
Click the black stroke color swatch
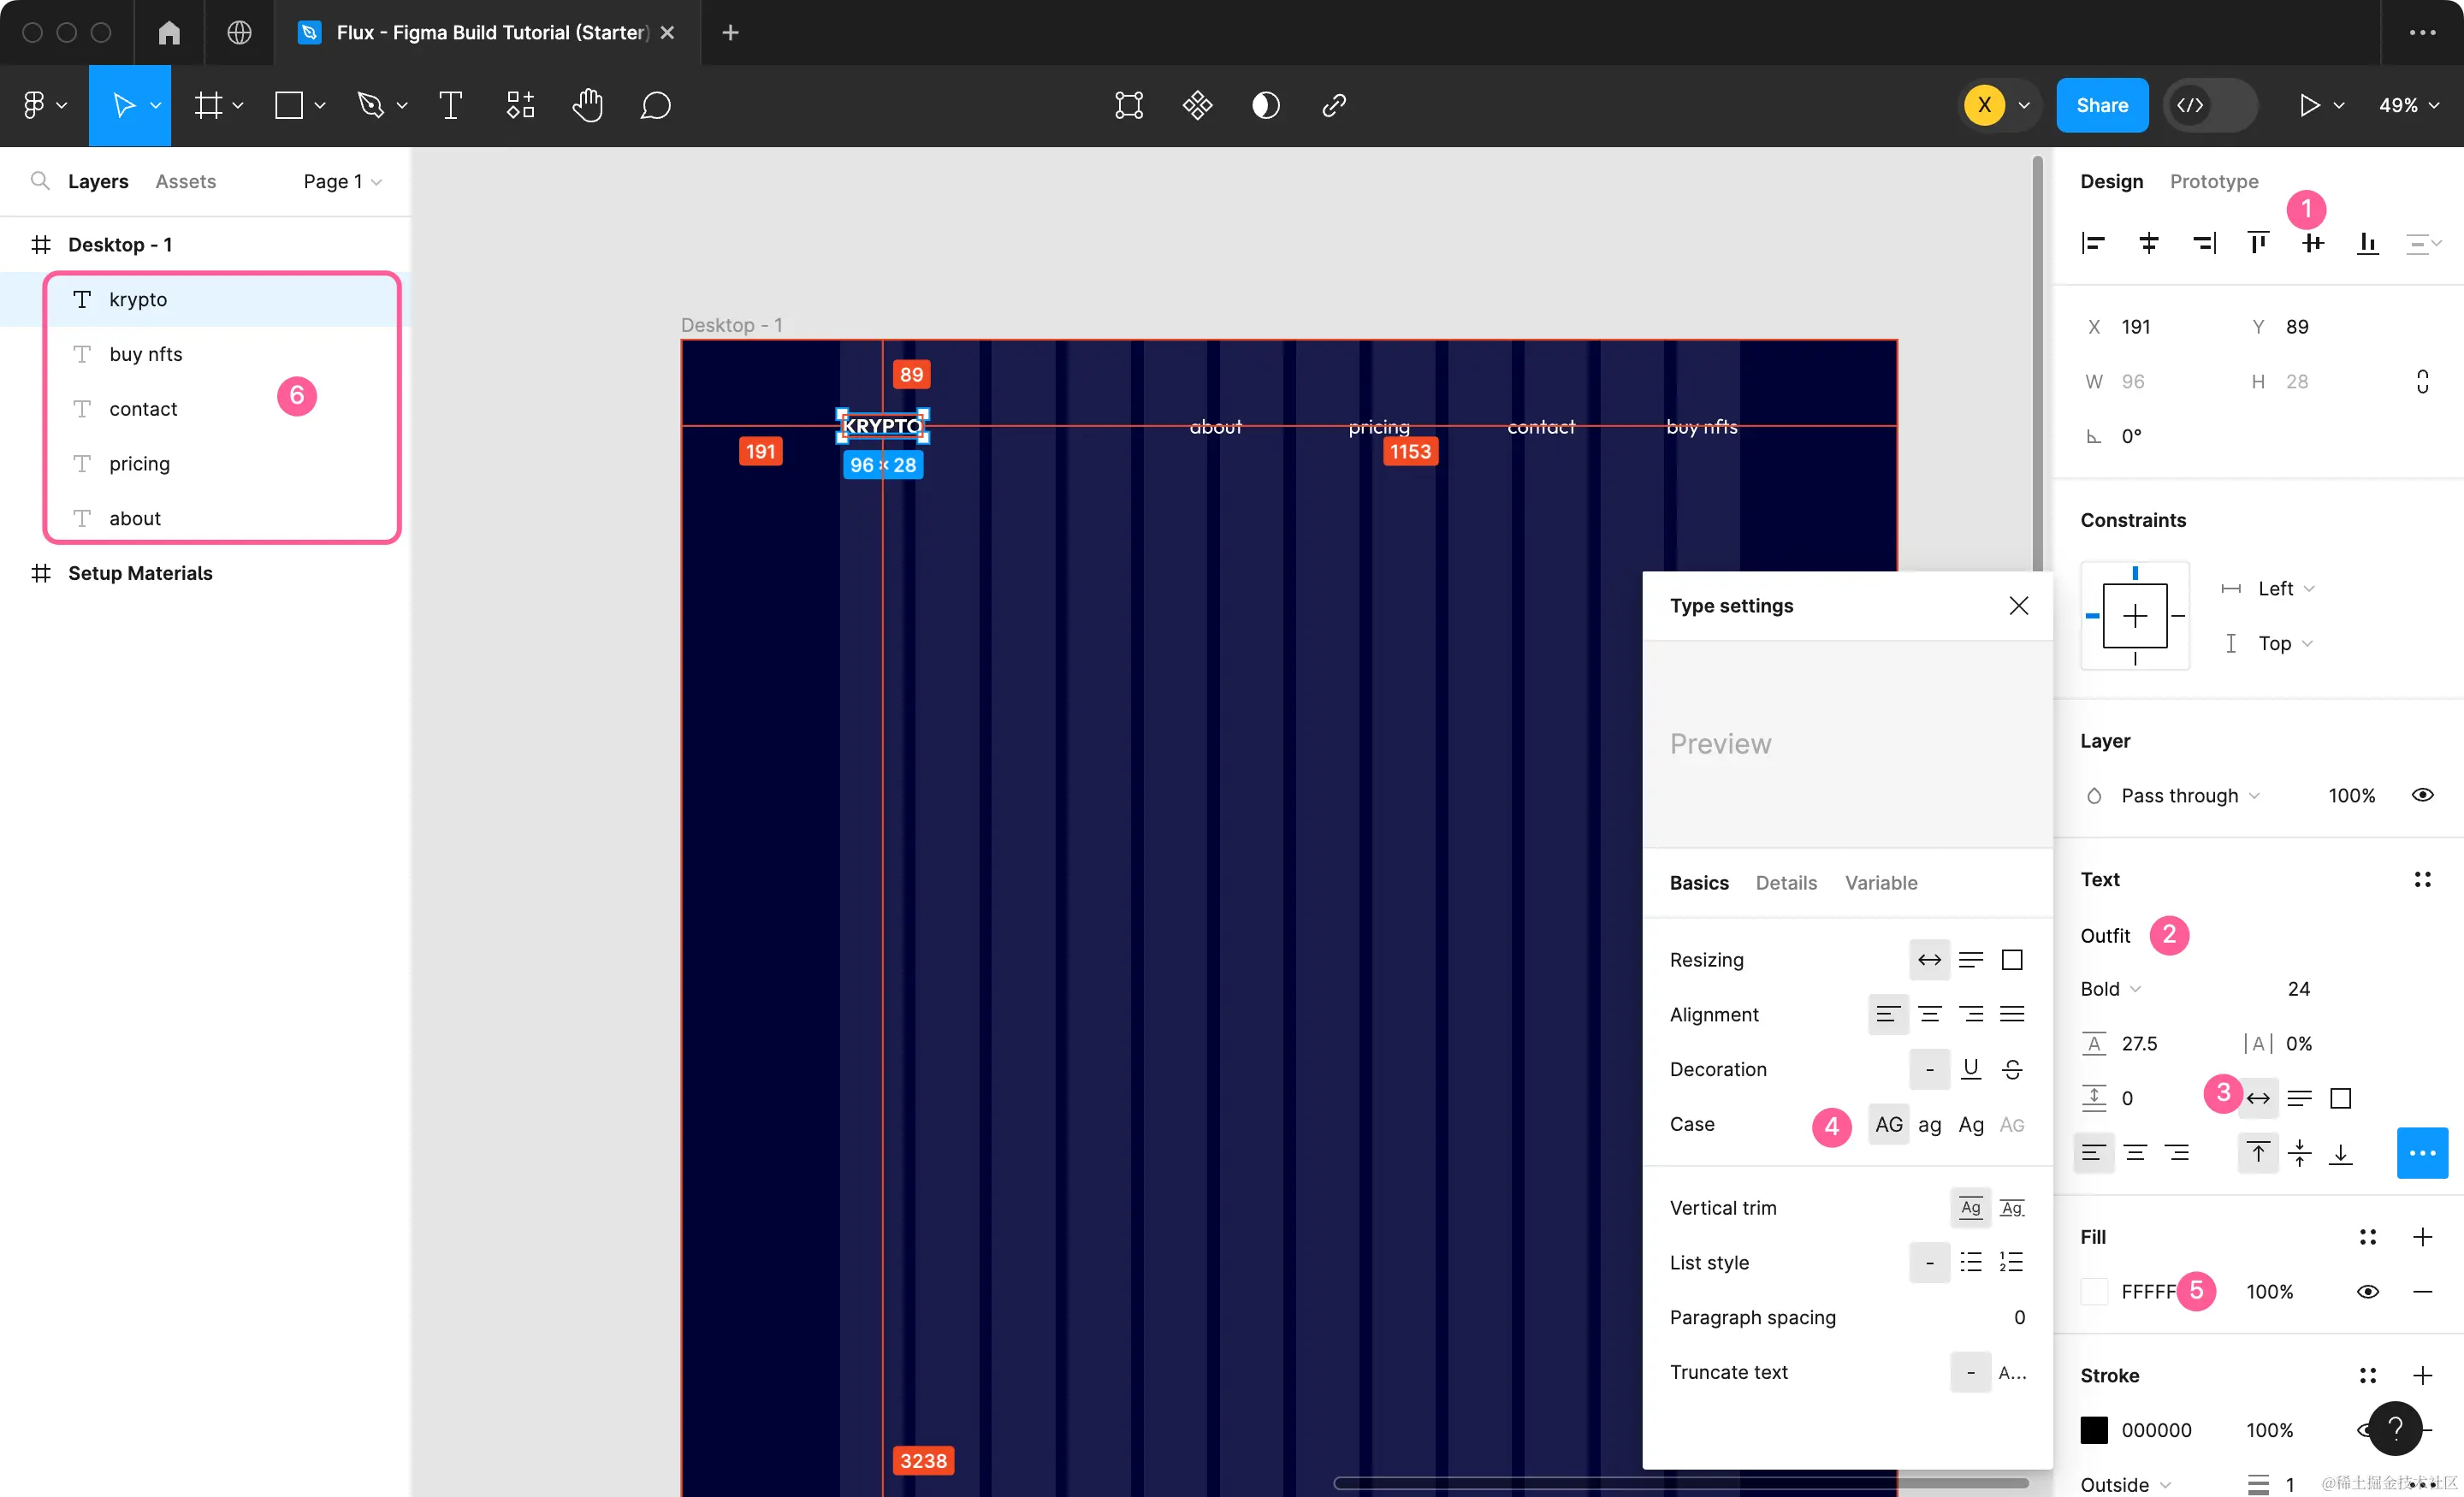click(x=2094, y=1430)
